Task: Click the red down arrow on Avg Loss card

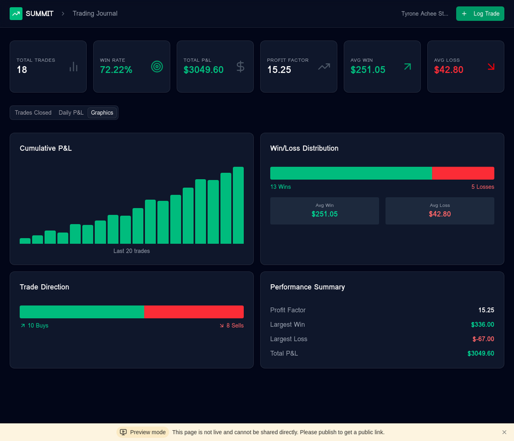Action: point(491,67)
